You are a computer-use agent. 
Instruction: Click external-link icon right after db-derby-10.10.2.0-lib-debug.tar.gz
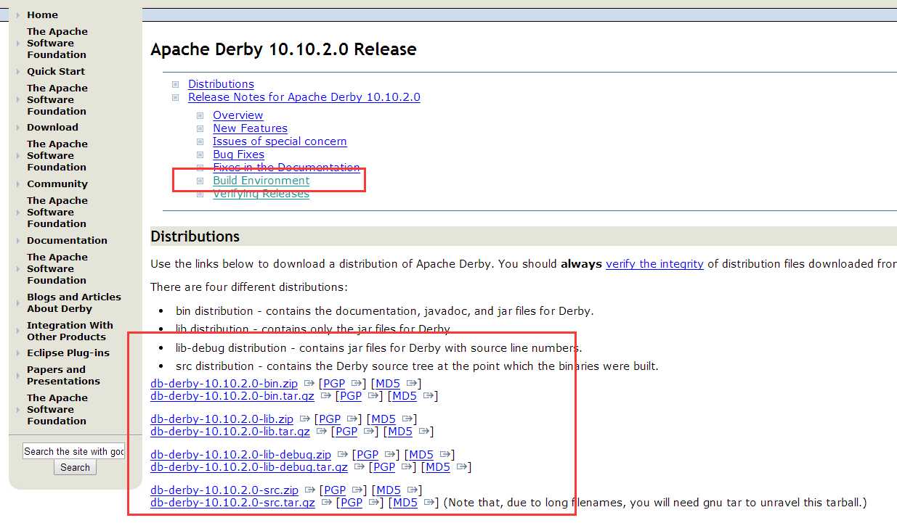(x=360, y=467)
